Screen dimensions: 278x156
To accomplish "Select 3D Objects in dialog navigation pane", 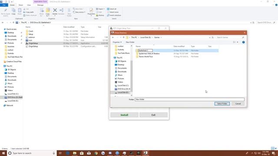I will tap(122, 61).
